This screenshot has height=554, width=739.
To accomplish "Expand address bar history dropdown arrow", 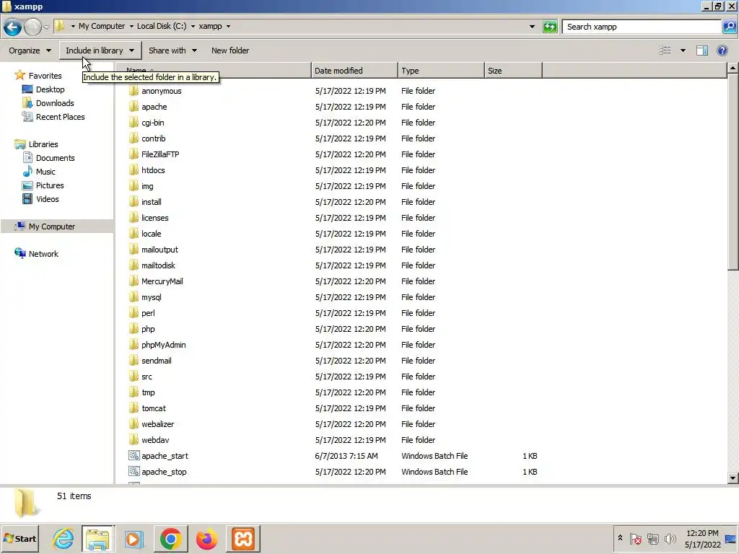I will coord(532,27).
